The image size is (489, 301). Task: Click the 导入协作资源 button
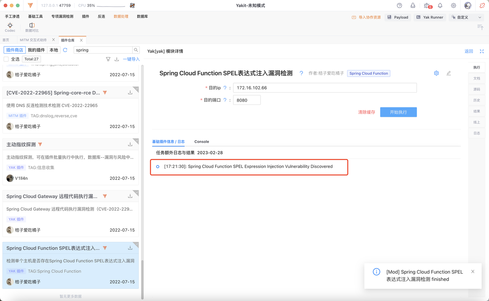(x=366, y=17)
